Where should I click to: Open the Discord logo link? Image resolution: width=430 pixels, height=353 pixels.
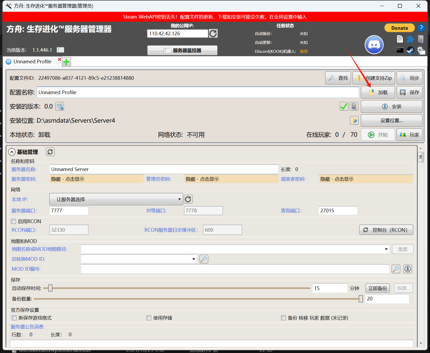[x=374, y=45]
